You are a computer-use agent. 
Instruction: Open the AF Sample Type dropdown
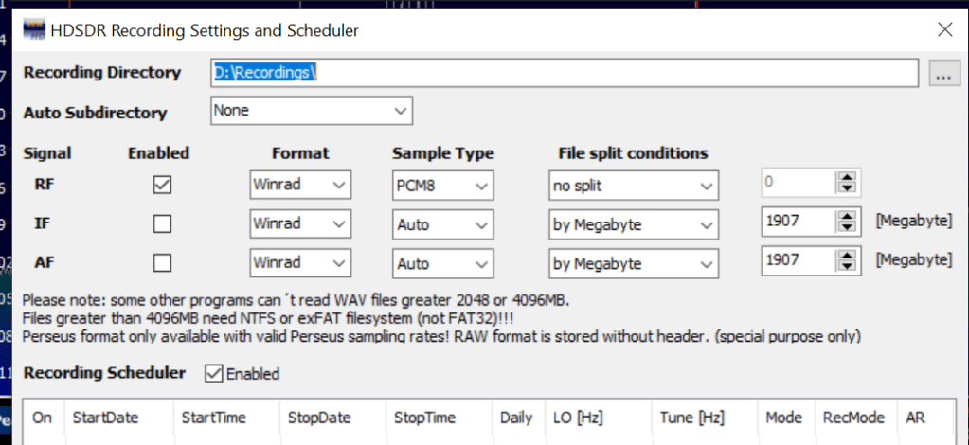[443, 263]
